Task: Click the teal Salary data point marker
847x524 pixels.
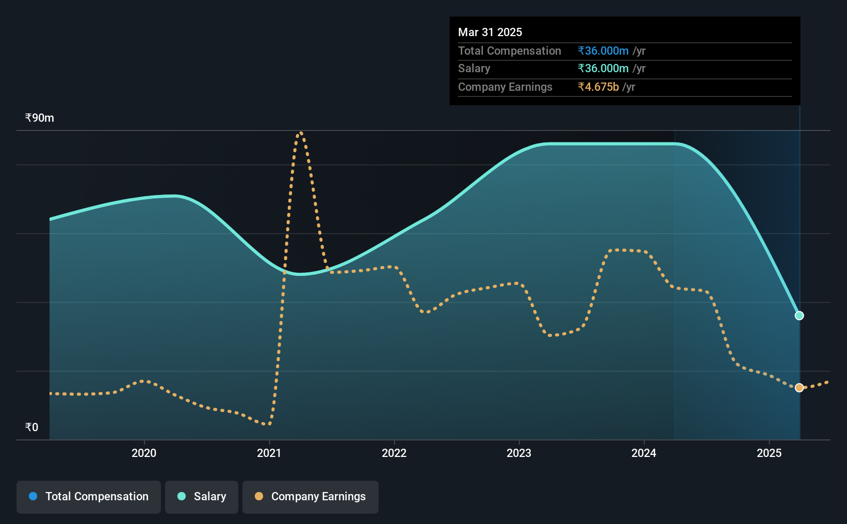Action: coord(799,316)
